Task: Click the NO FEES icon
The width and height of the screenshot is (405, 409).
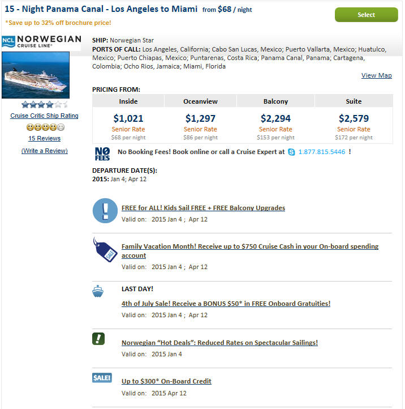Action: [102, 154]
